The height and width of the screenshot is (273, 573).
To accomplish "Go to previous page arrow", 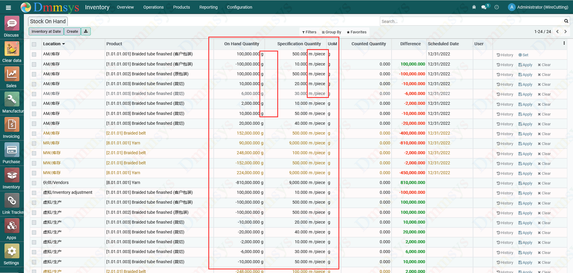I will (x=557, y=32).
